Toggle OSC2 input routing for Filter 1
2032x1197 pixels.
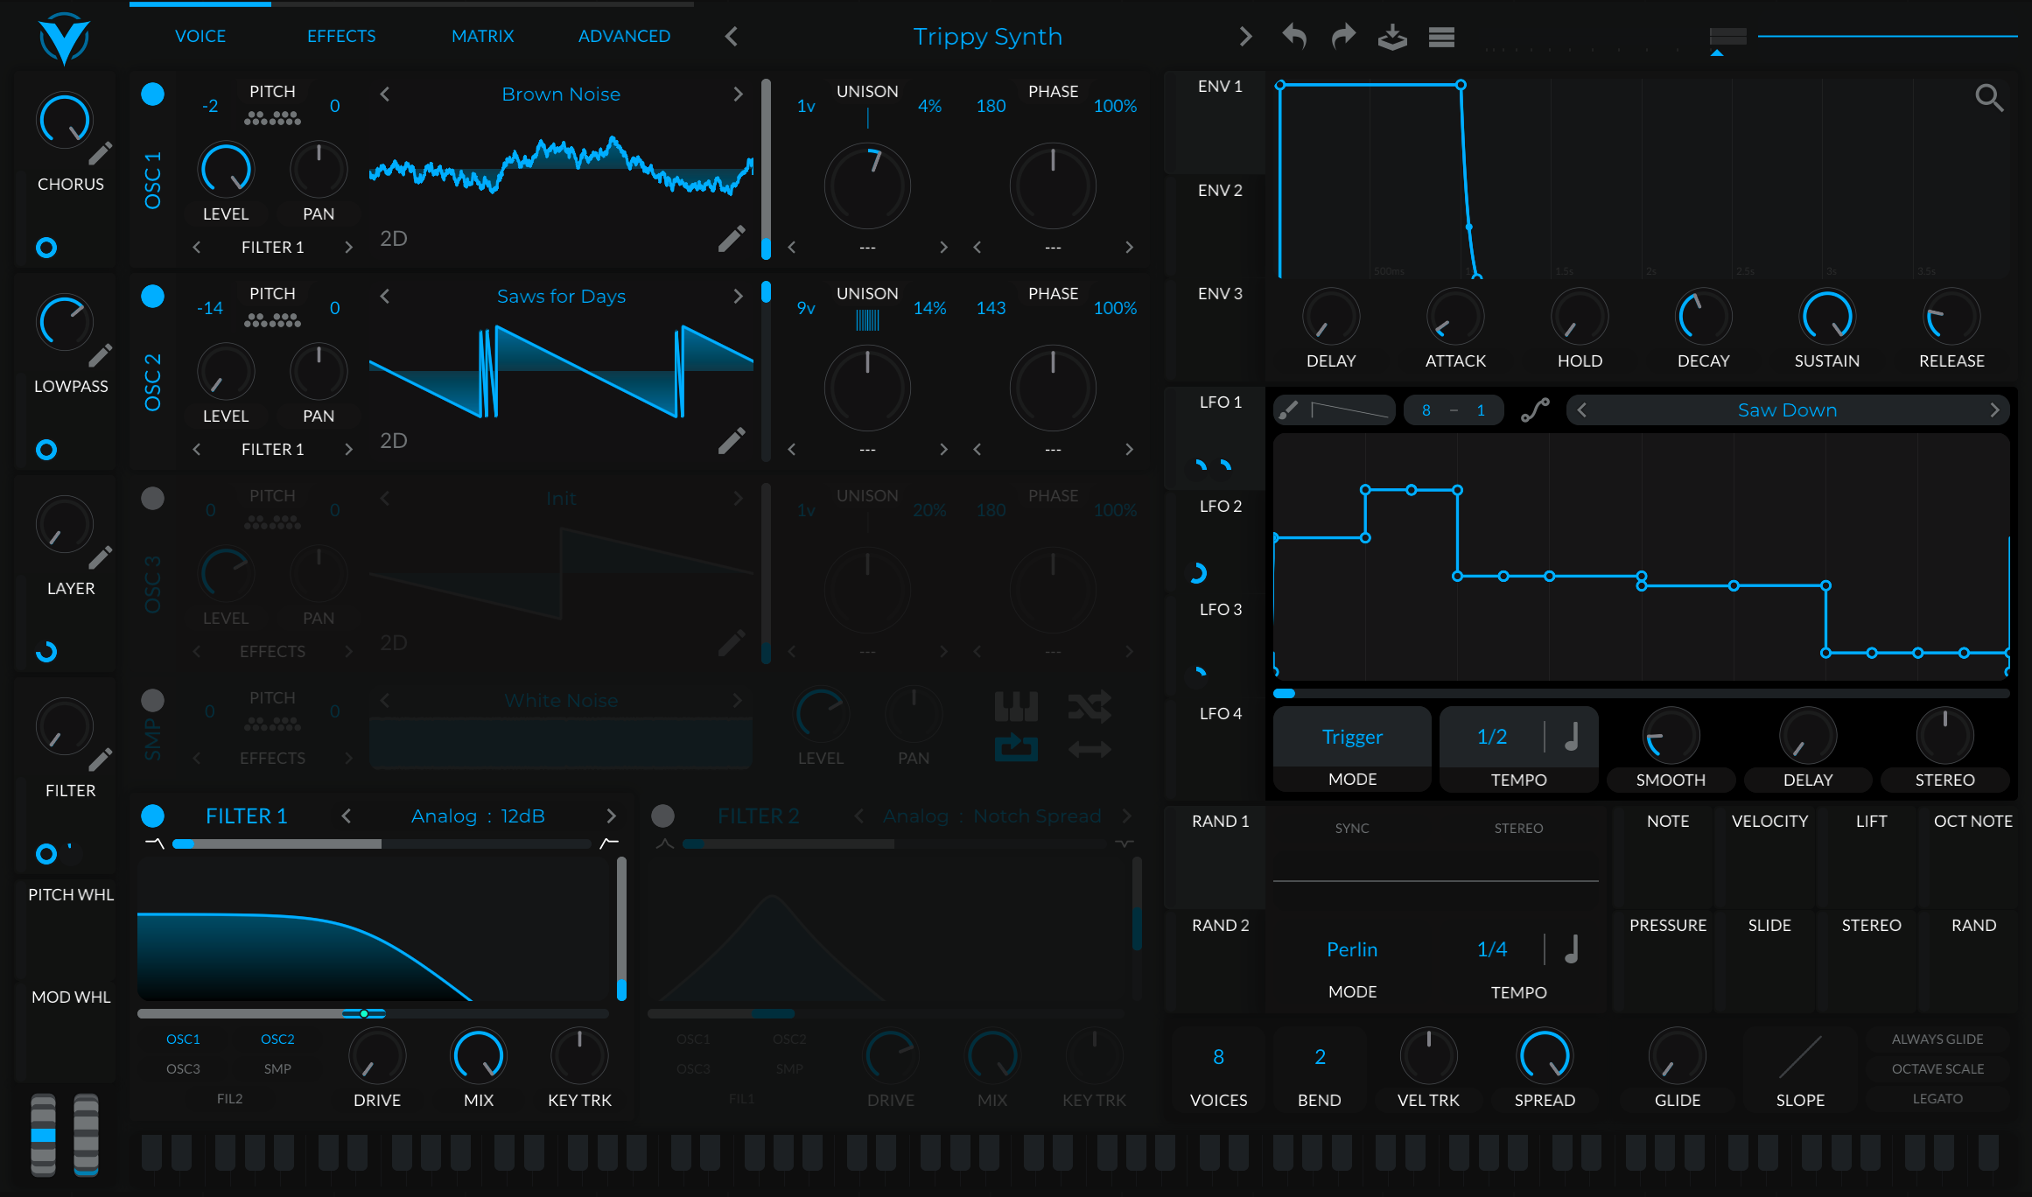(277, 1039)
